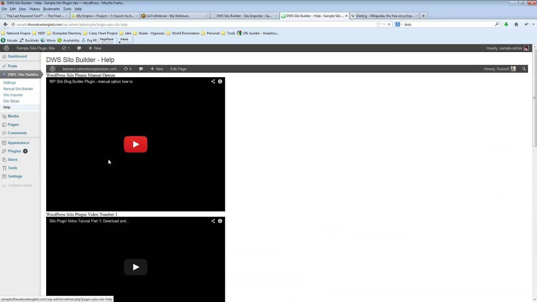This screenshot has width=537, height=302.
Task: Open Sample Silo Plugin Site link
Action: click(36, 48)
